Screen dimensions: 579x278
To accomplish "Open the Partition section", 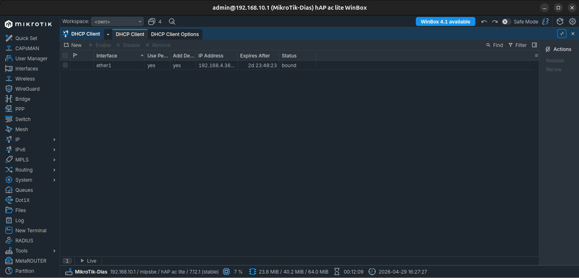I will click(x=24, y=271).
